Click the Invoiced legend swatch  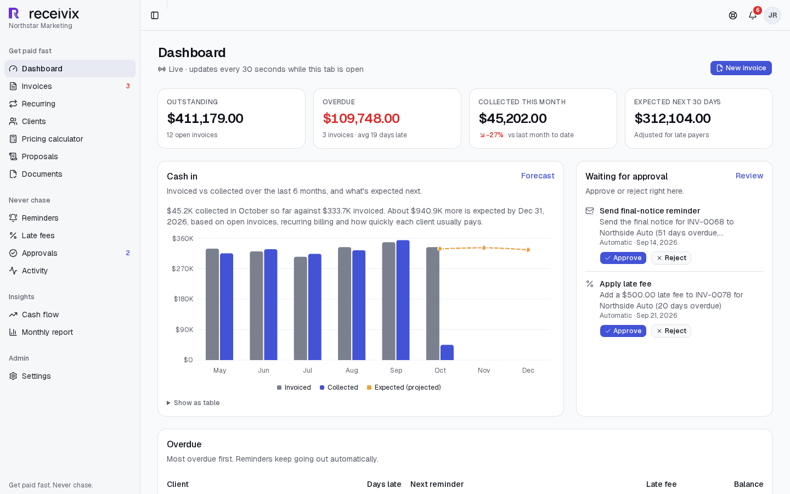click(x=279, y=388)
